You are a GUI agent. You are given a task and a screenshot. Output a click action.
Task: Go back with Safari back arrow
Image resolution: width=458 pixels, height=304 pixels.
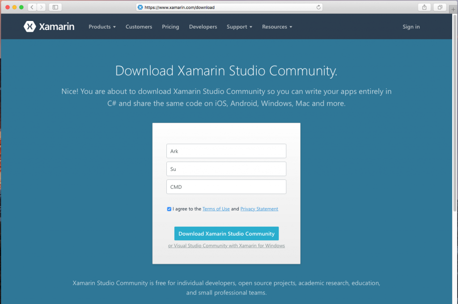pyautogui.click(x=32, y=7)
